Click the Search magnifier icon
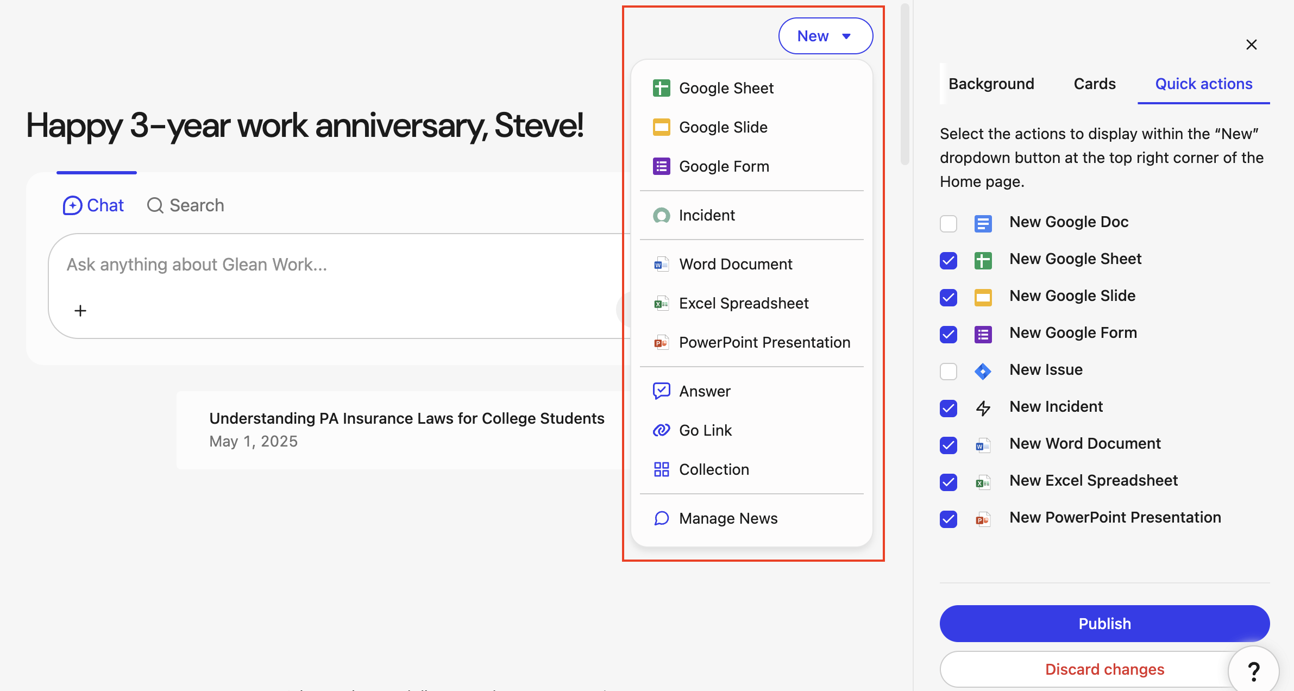Screen dimensions: 1294x691 click(x=155, y=205)
